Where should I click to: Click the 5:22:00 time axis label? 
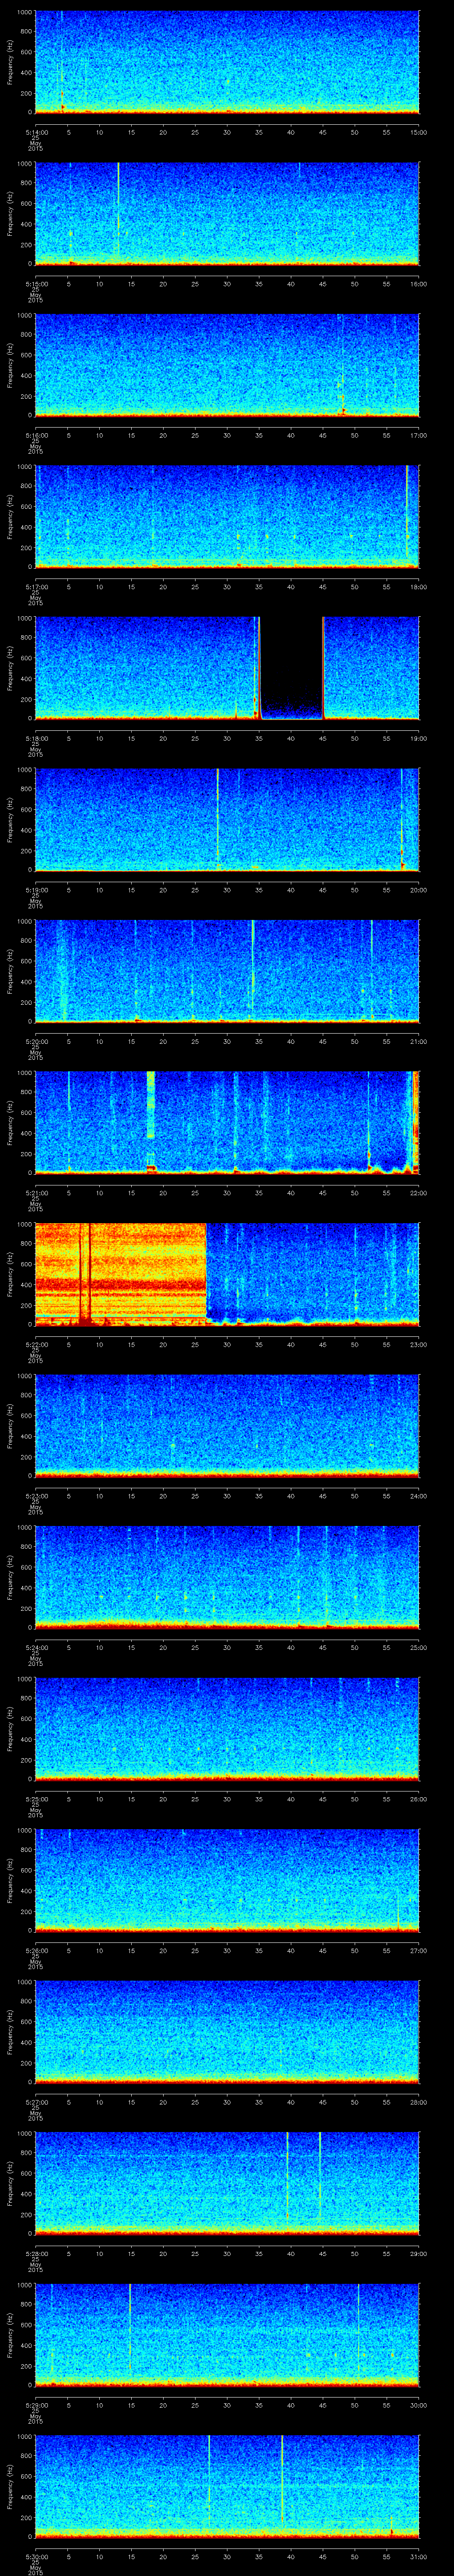pyautogui.click(x=35, y=1343)
